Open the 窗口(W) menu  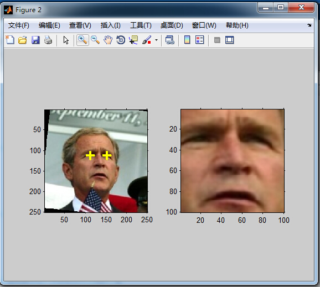click(x=204, y=25)
